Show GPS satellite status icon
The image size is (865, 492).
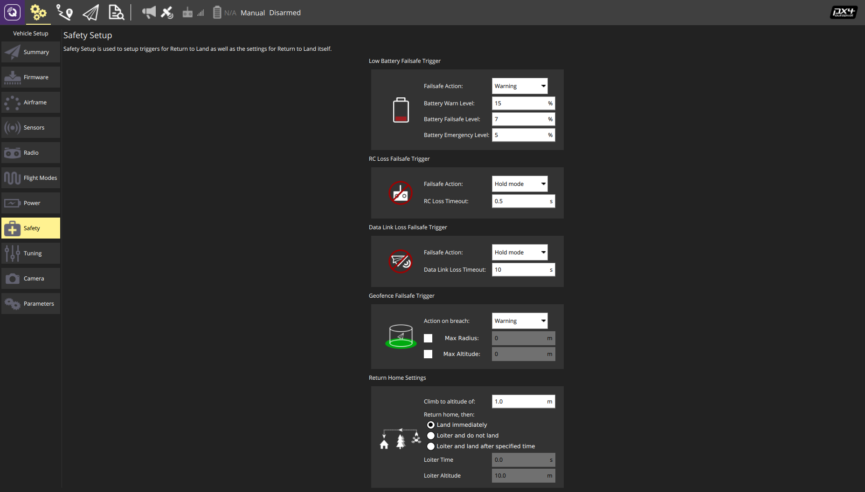click(167, 13)
